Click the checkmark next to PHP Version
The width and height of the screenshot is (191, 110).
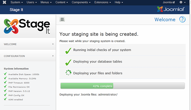(5, 90)
